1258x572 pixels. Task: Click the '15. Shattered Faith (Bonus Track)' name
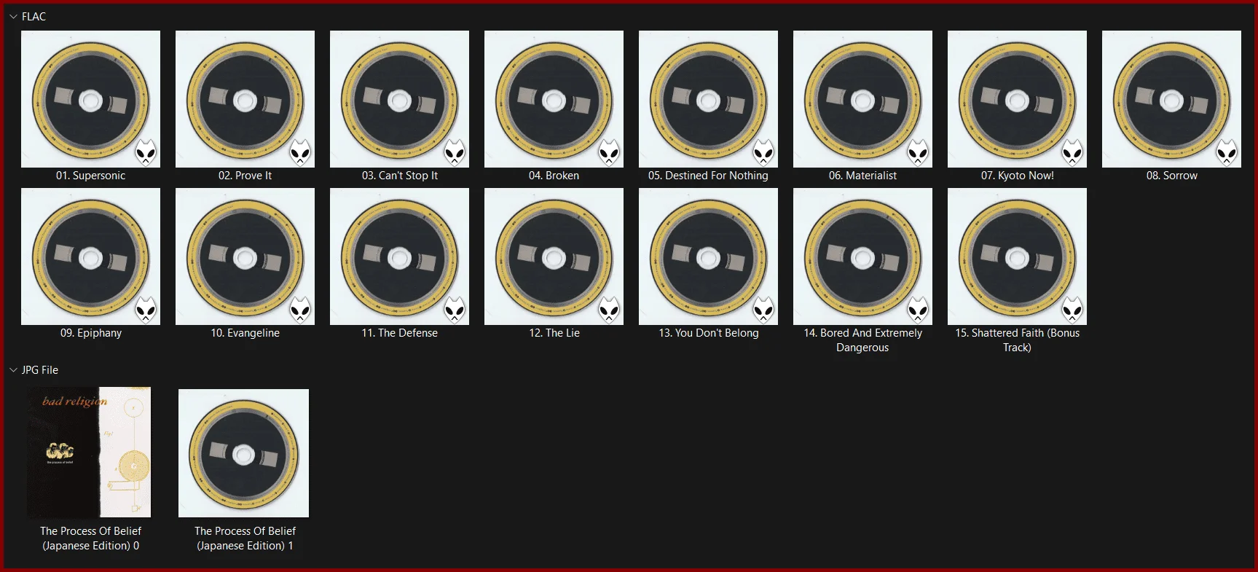click(1017, 340)
